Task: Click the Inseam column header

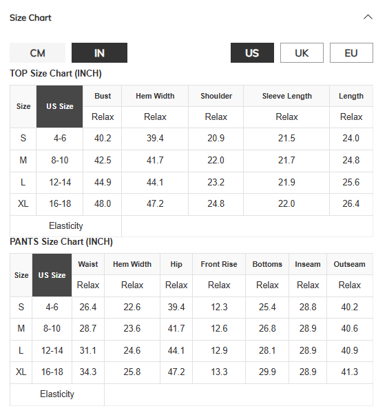Action: click(308, 264)
